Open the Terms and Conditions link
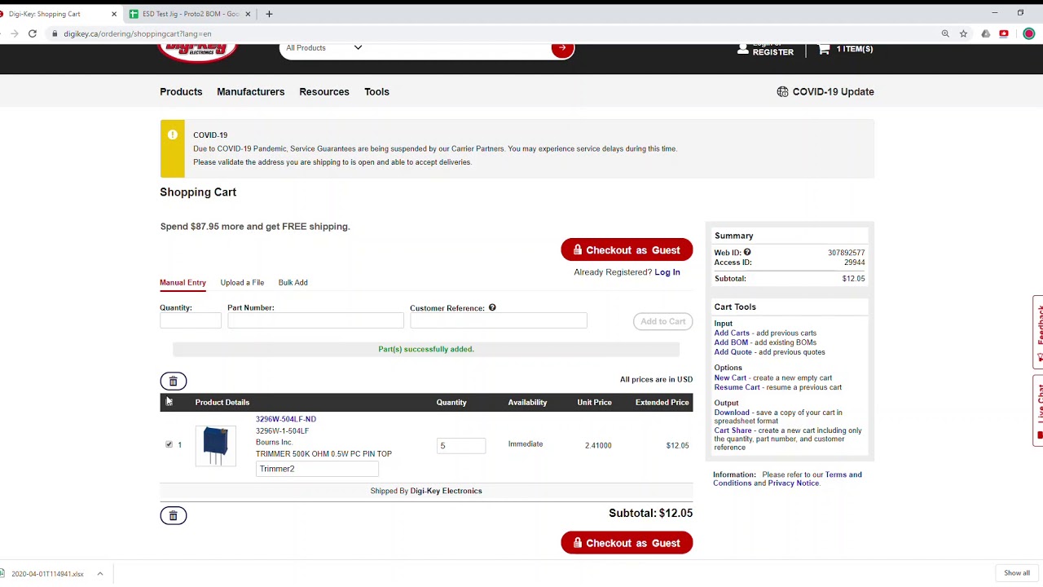This screenshot has height=587, width=1043. (787, 479)
